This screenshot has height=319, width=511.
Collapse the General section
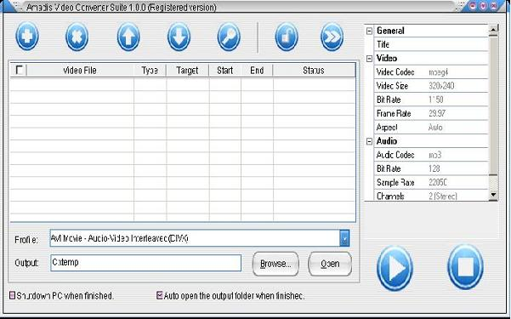point(369,31)
